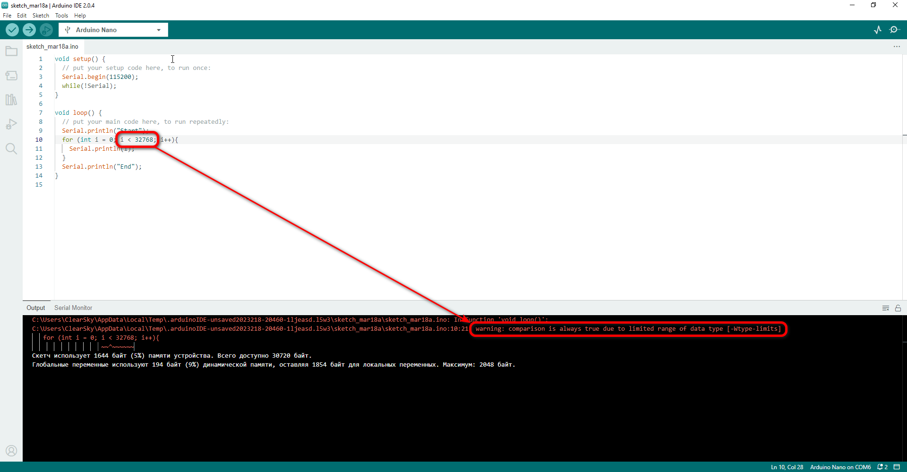Open the Help menu
The height and width of the screenshot is (472, 907).
[80, 16]
